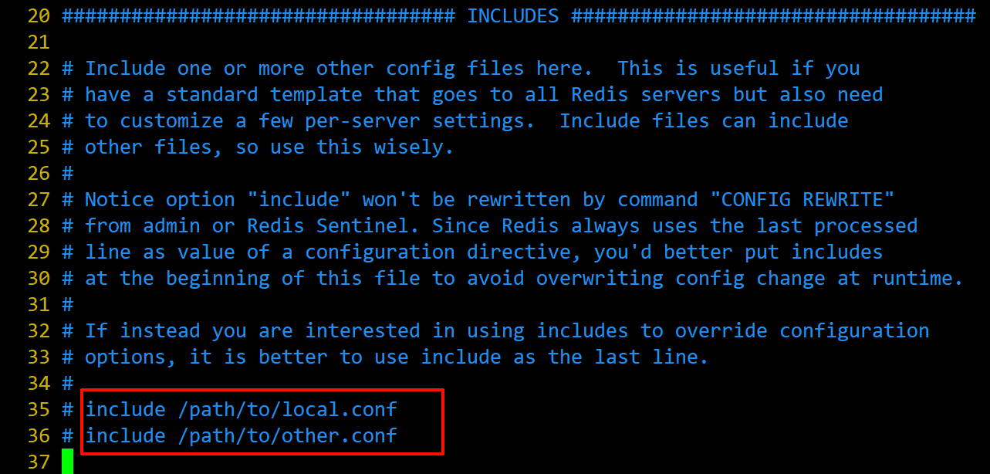Image resolution: width=990 pixels, height=474 pixels.
Task: Click the hash symbol on line 35
Action: click(67, 409)
